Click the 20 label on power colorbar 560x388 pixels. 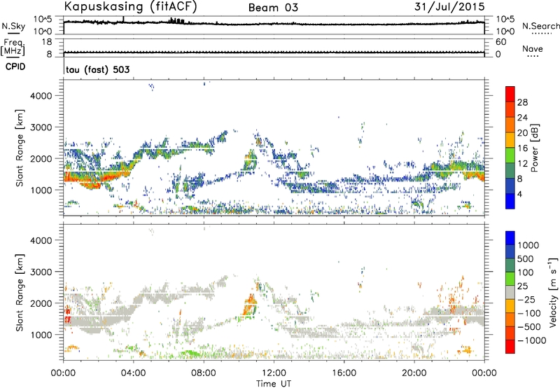[522, 133]
